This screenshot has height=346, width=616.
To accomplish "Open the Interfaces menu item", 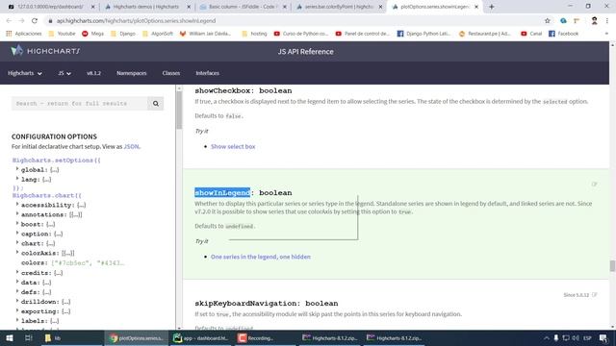I will point(208,73).
